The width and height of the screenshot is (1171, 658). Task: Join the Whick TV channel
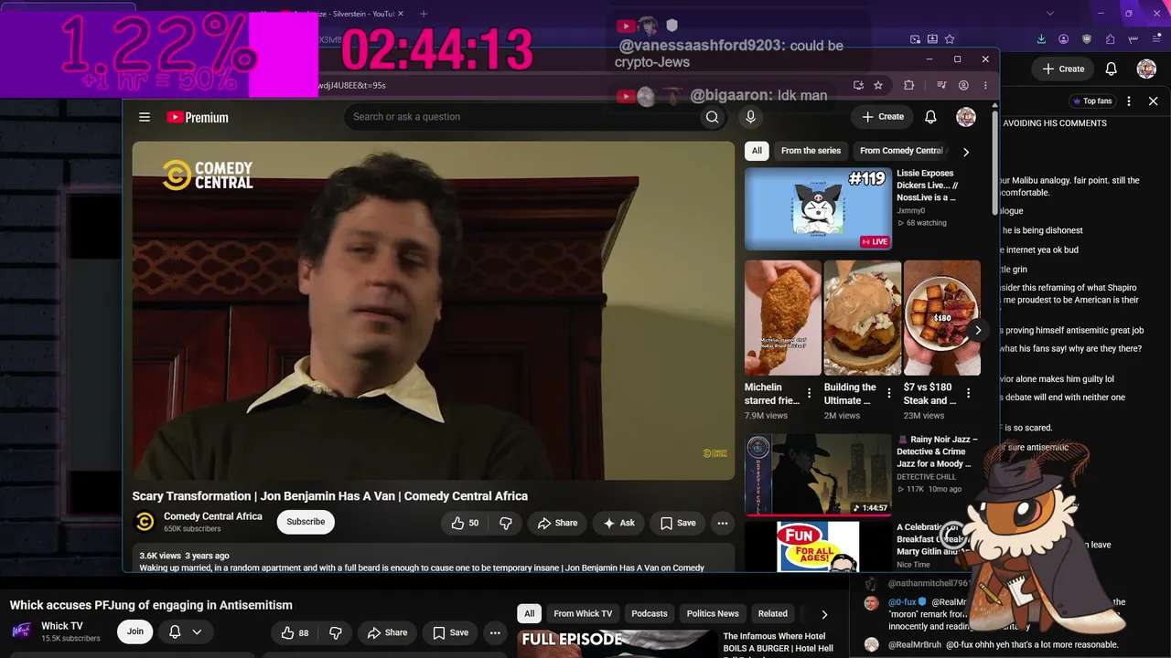pos(135,631)
